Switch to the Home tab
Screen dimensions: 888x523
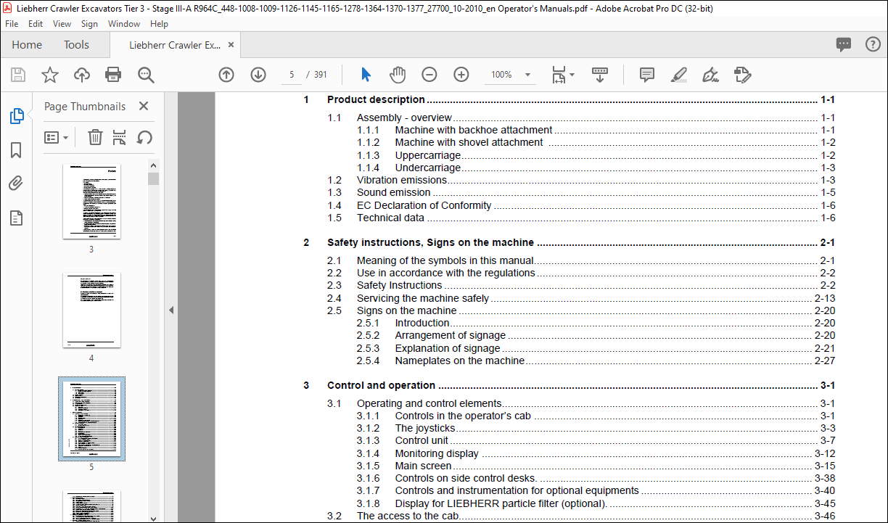click(27, 45)
